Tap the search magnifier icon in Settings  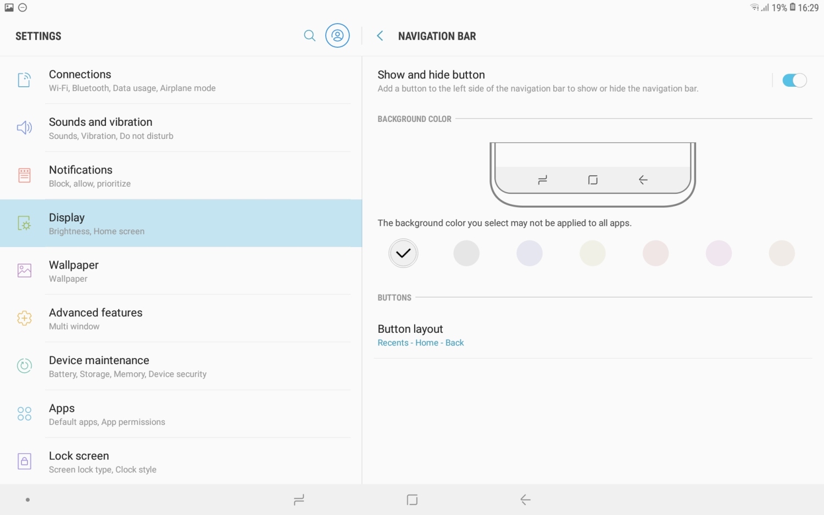coord(310,36)
